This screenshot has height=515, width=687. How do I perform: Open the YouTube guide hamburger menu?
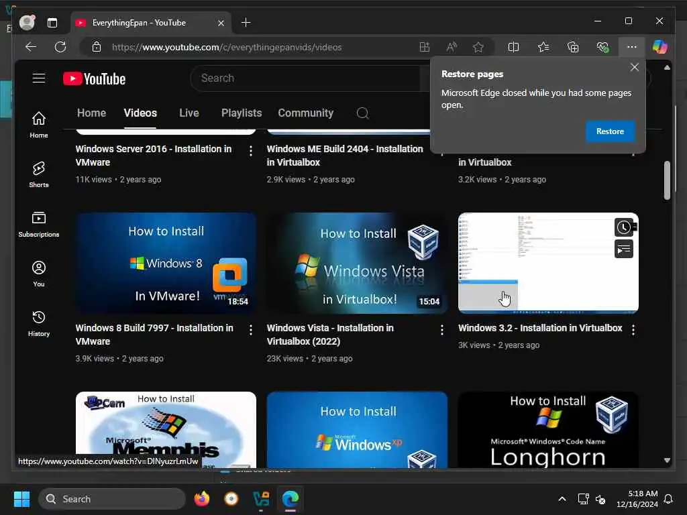pos(38,78)
